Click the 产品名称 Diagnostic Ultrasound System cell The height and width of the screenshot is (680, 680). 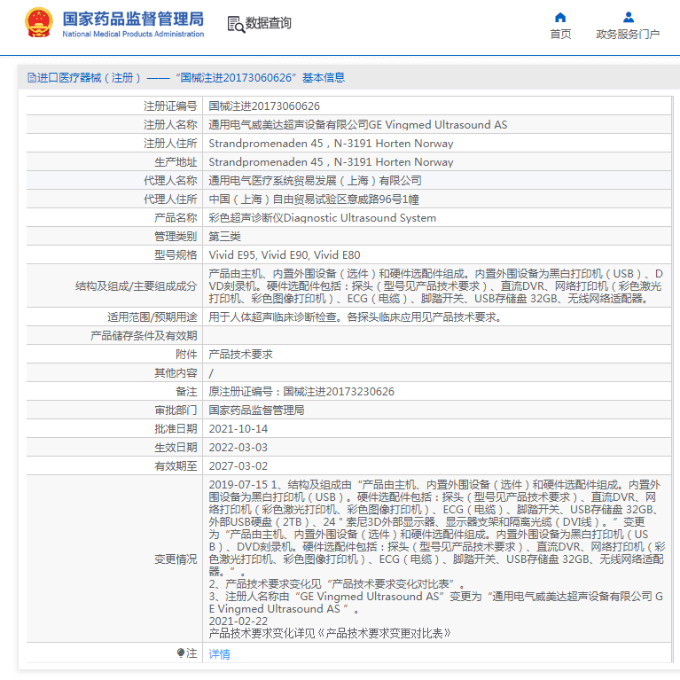[x=322, y=218]
